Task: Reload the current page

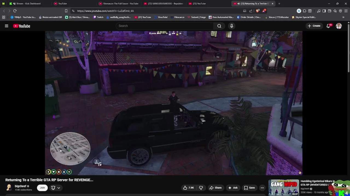Action: click(x=15, y=11)
